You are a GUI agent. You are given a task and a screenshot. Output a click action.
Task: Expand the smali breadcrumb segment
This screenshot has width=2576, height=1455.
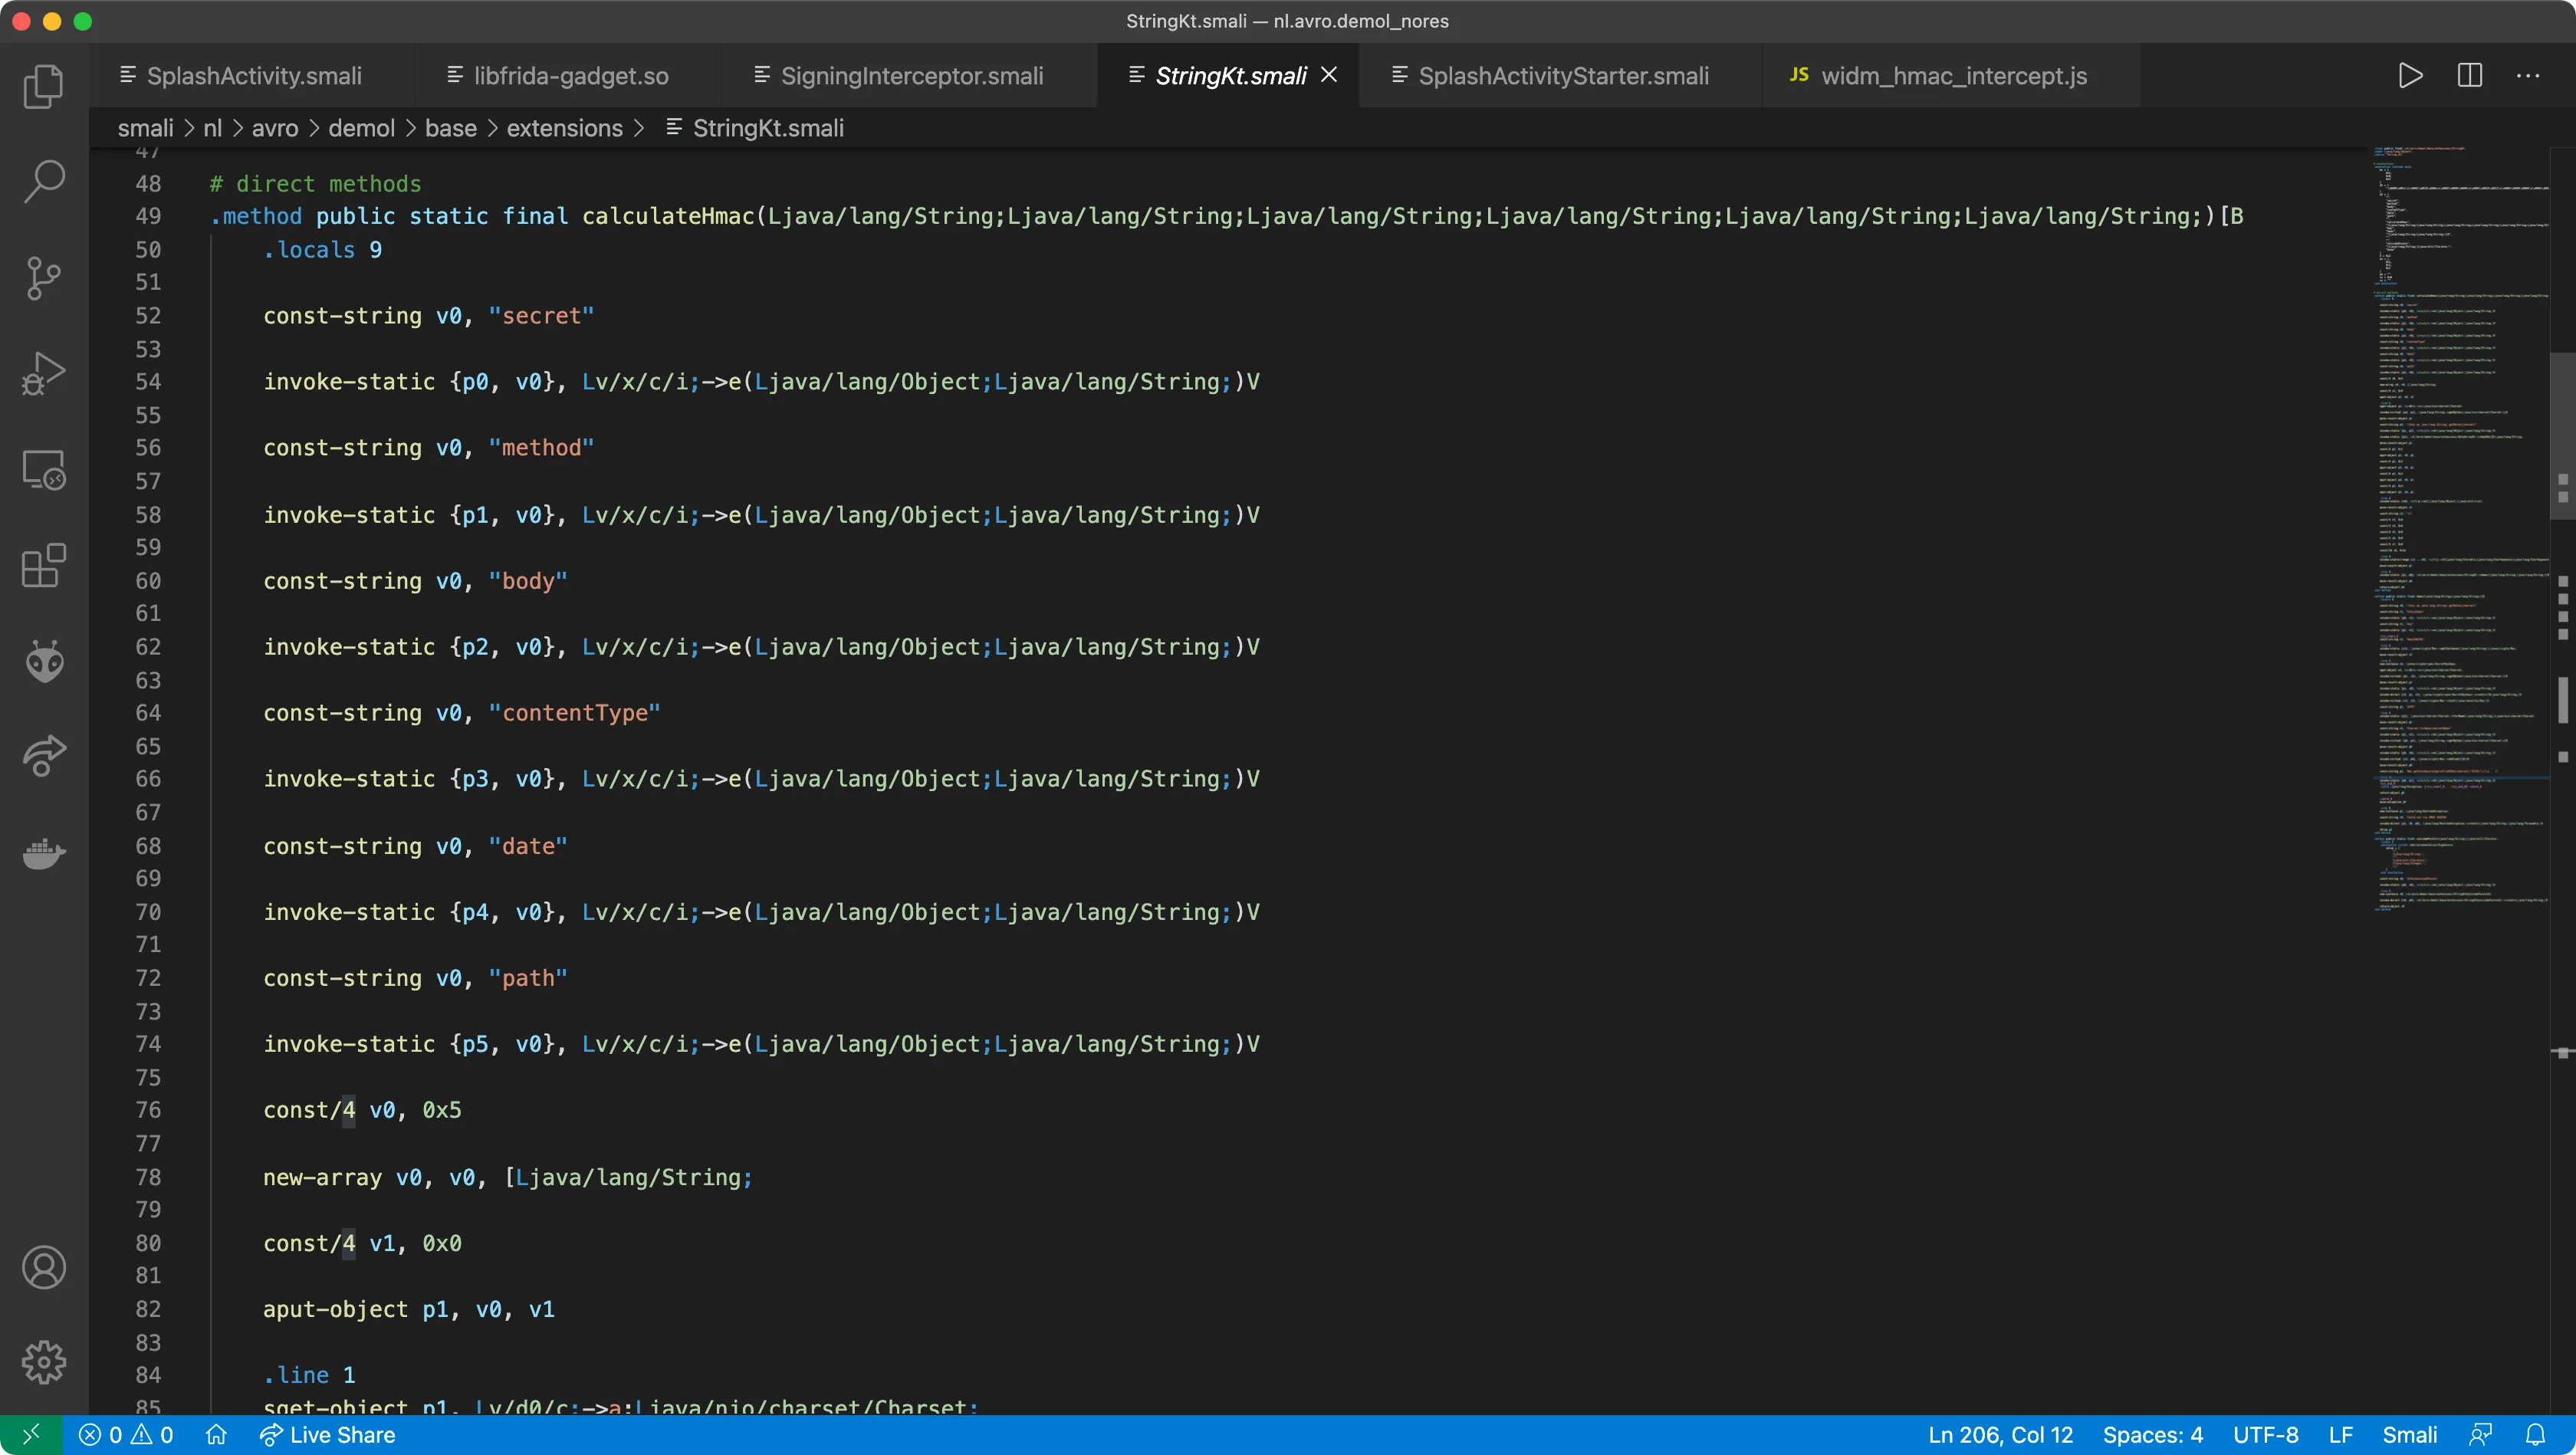[x=146, y=128]
